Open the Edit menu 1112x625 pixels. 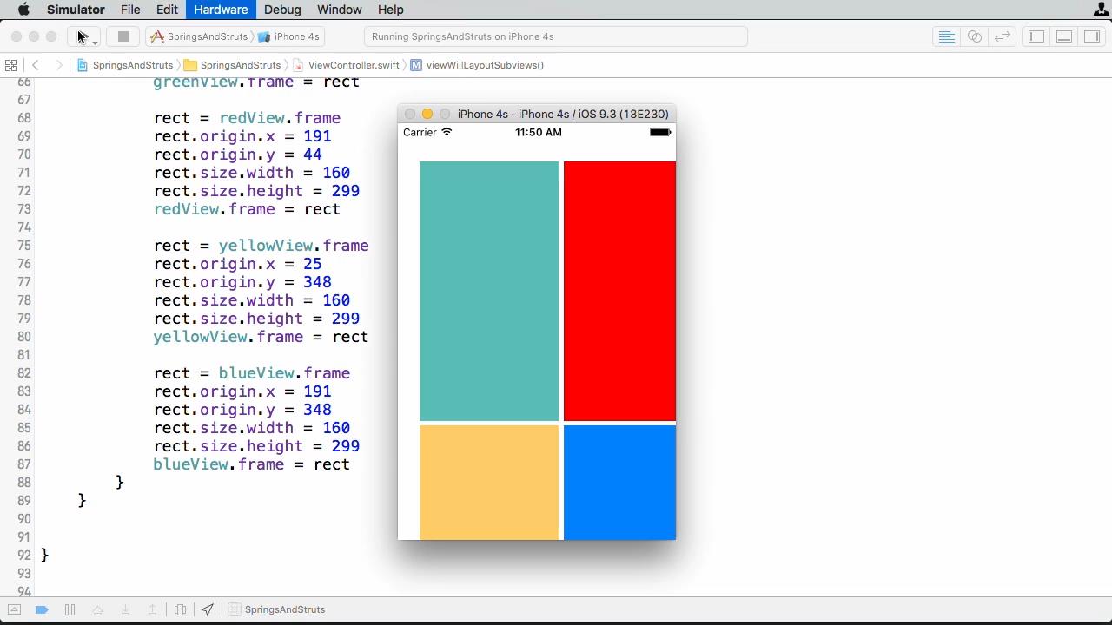tap(167, 10)
